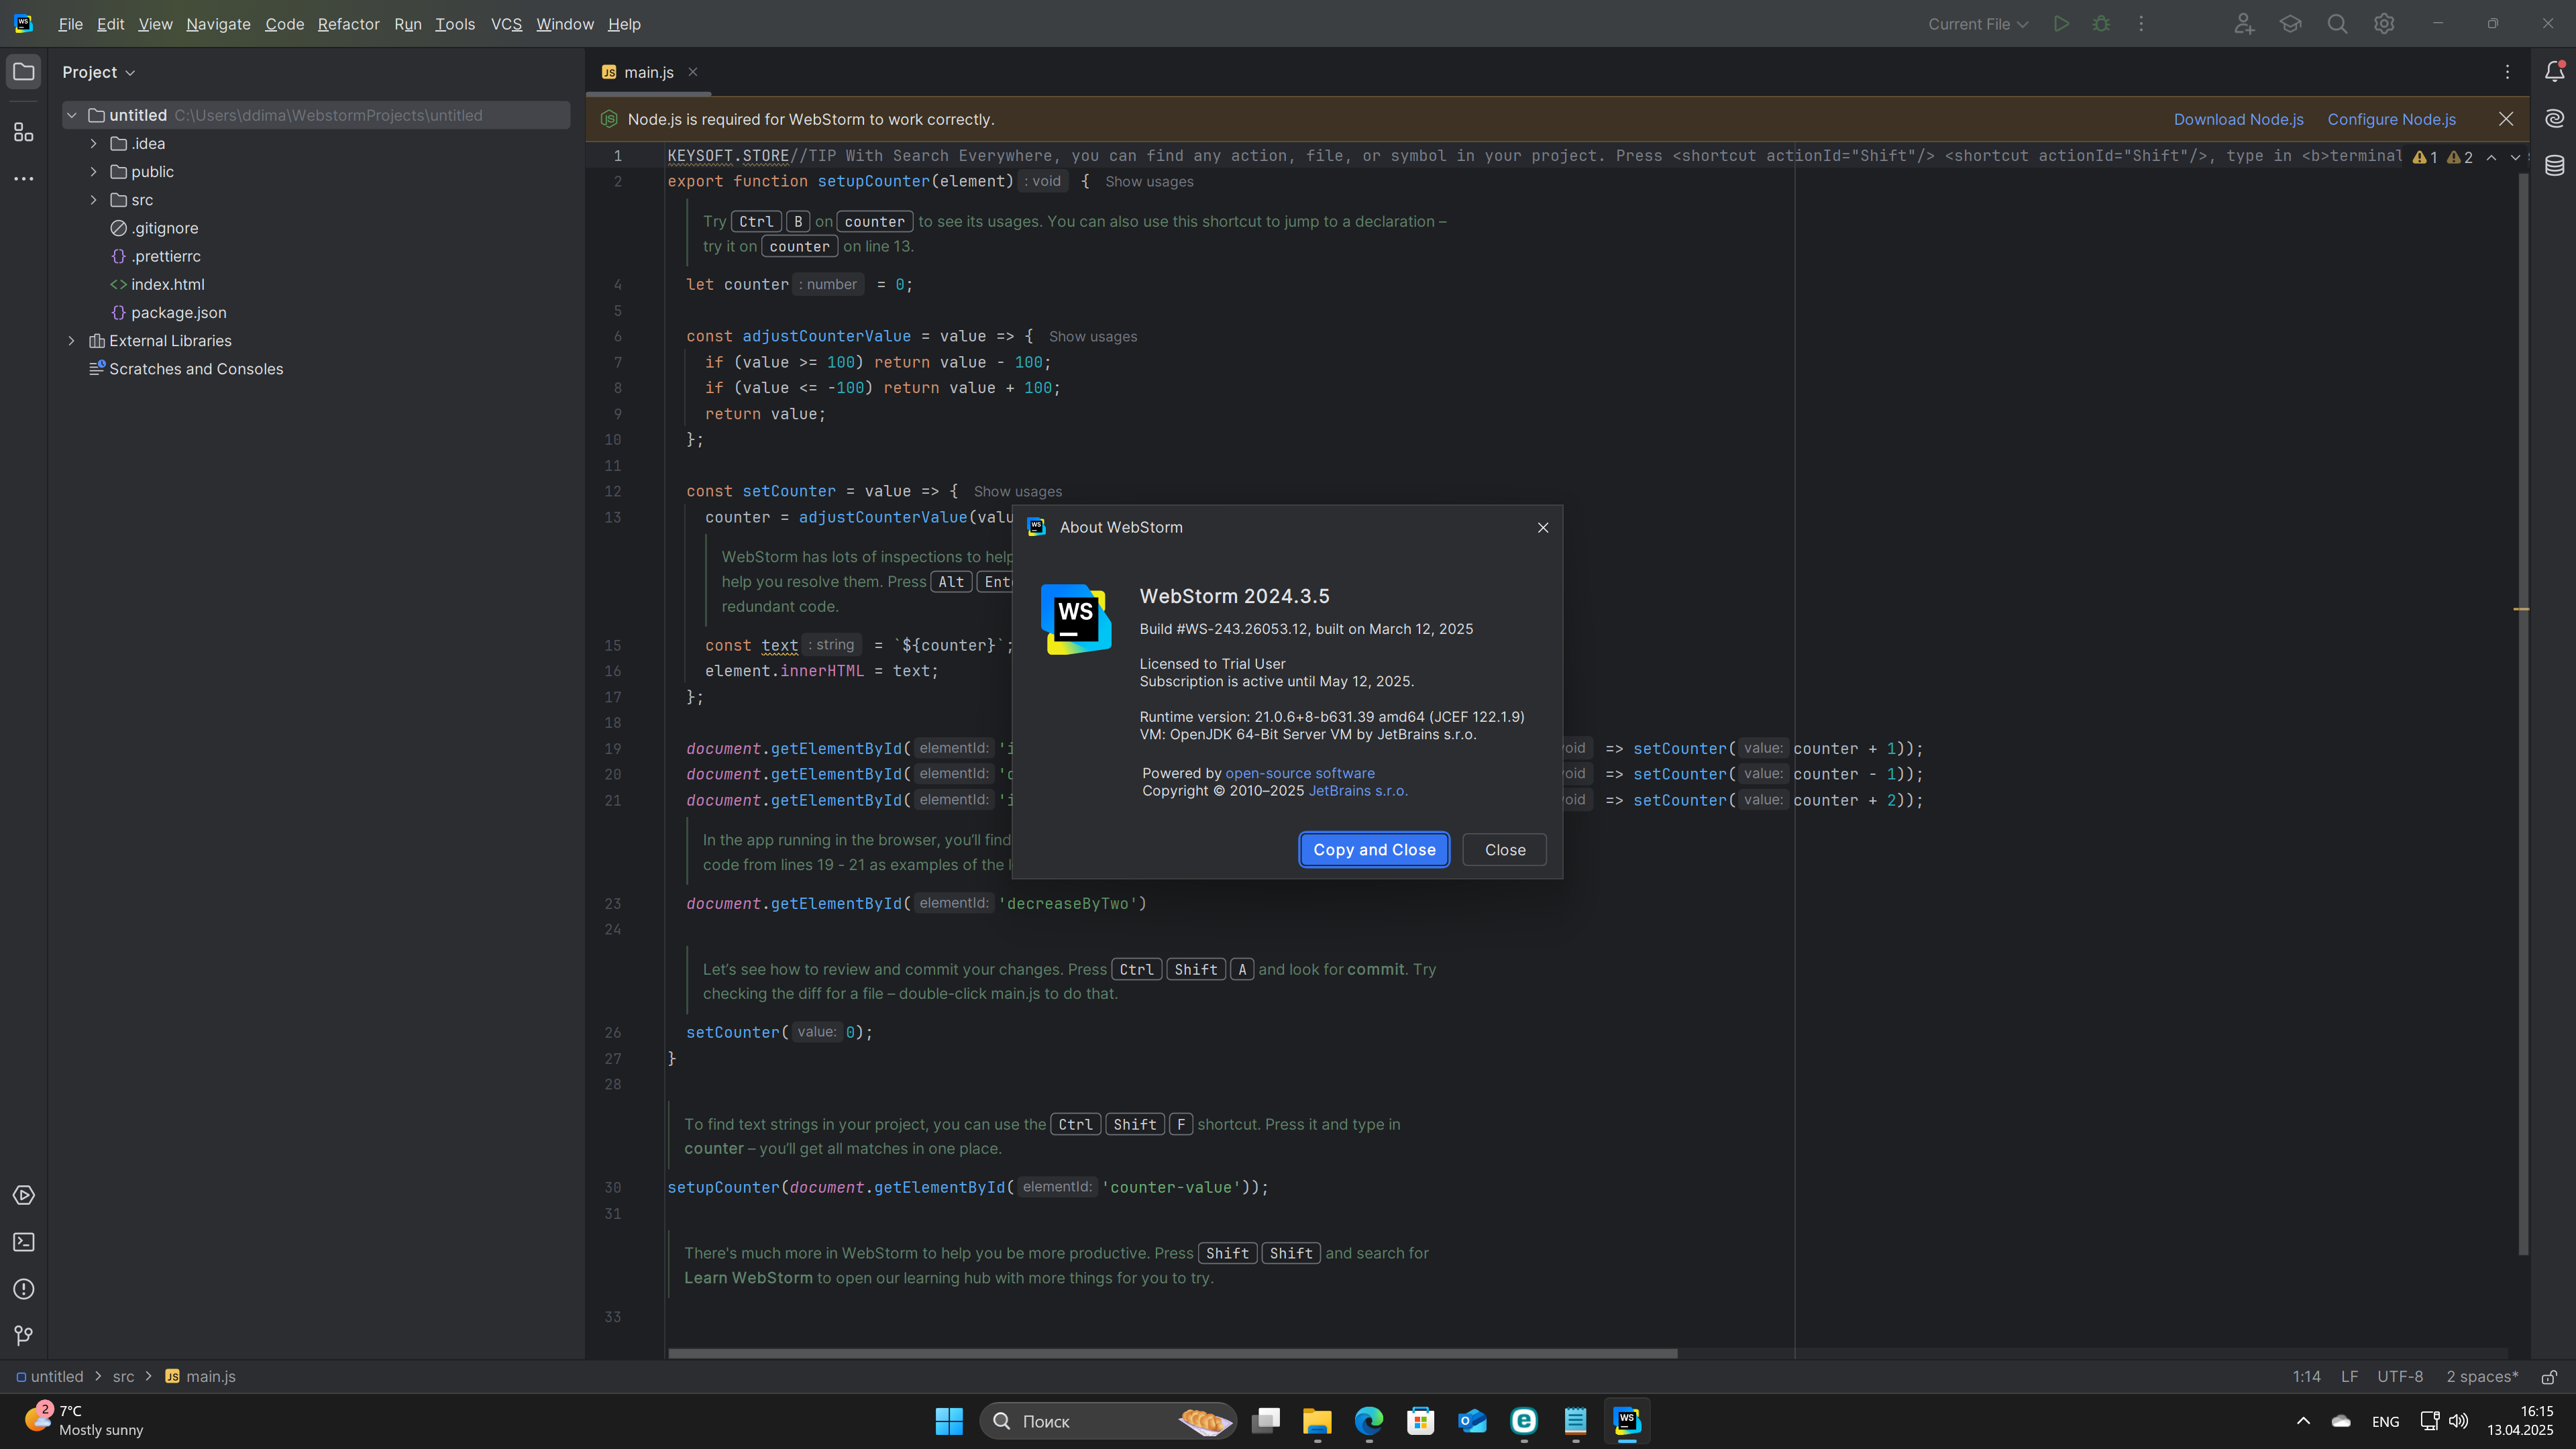Close the main.js editor tab
This screenshot has height=1449, width=2576.
coord(693,72)
